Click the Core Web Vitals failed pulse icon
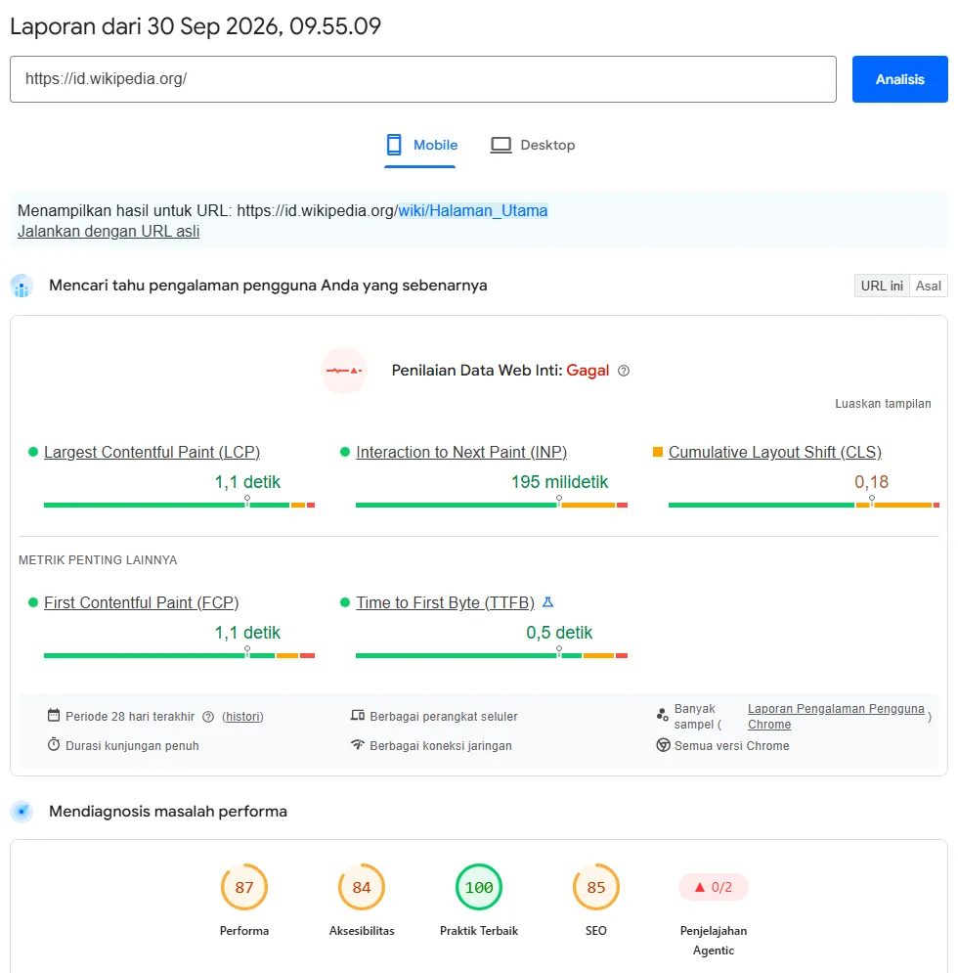The width and height of the screenshot is (958, 973). [x=344, y=371]
